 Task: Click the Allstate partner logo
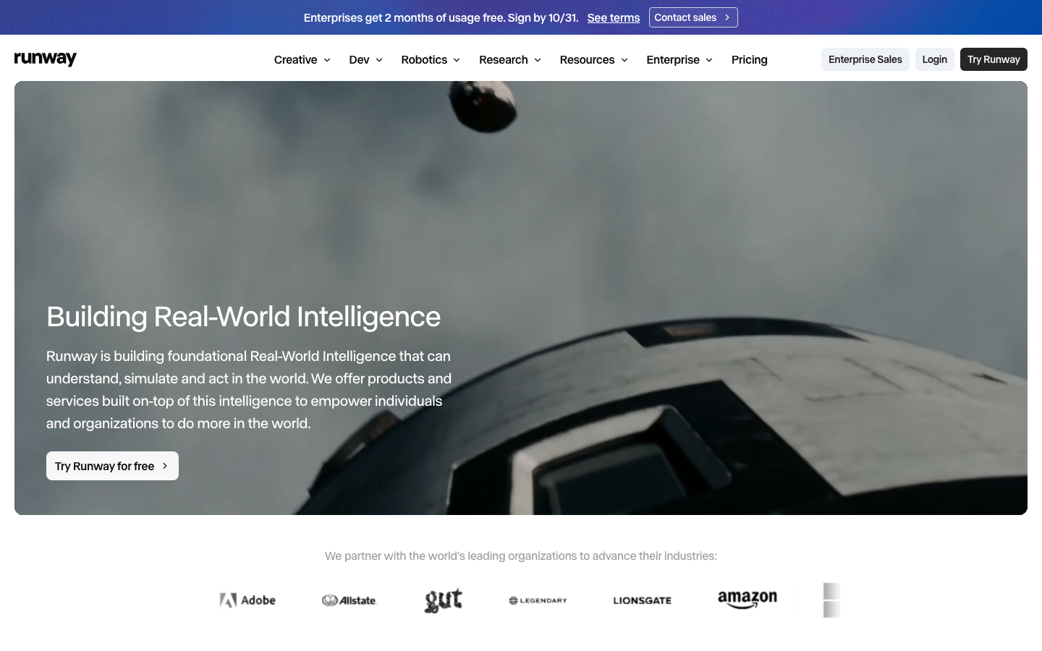click(x=350, y=600)
